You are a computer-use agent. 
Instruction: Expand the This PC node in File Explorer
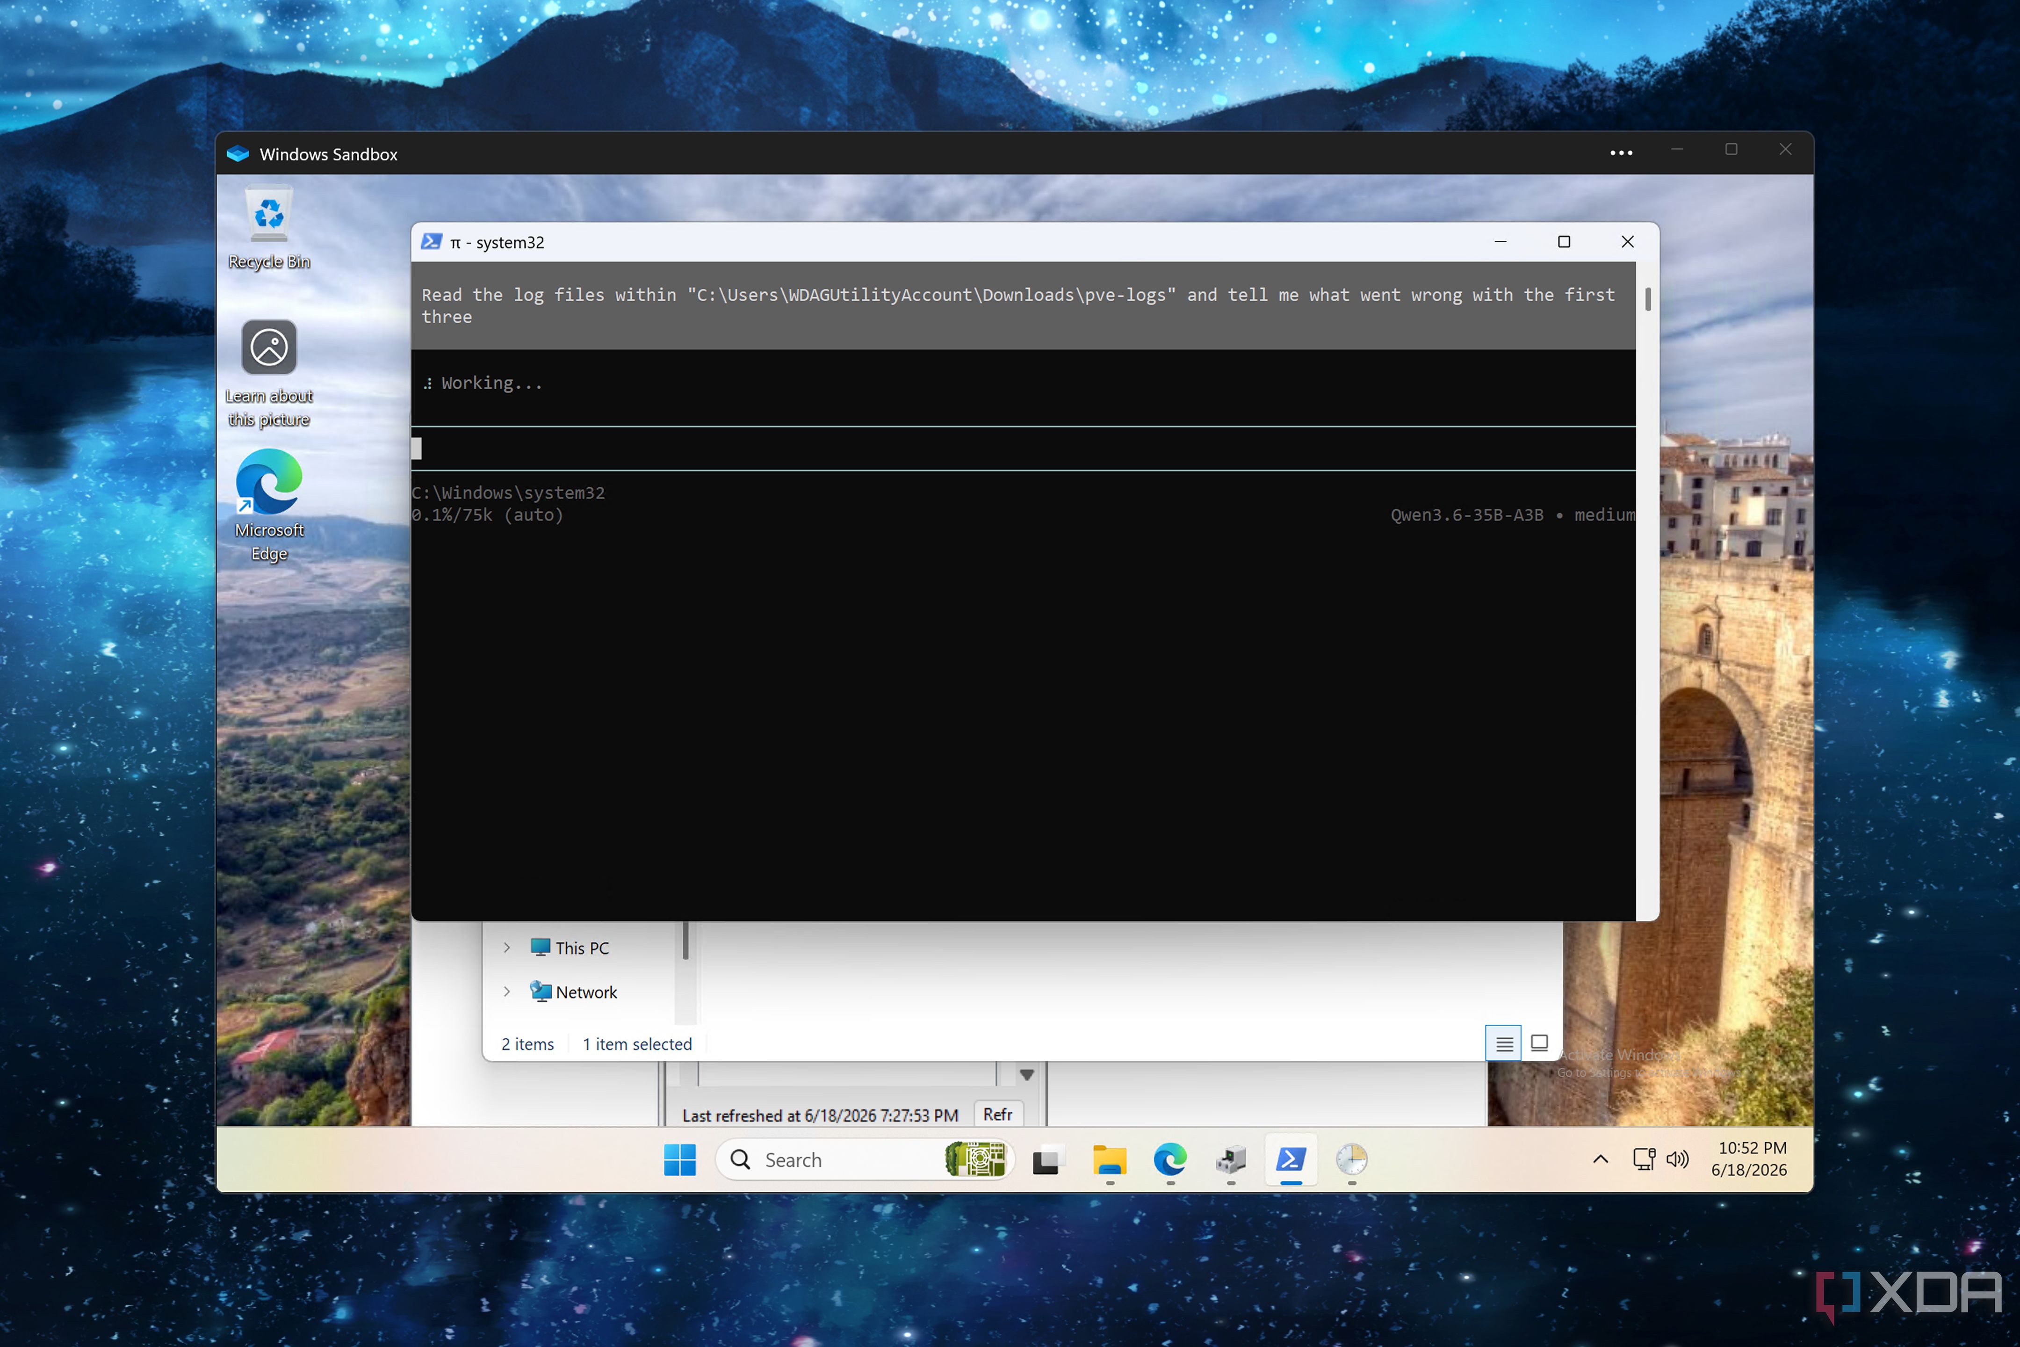coord(507,948)
